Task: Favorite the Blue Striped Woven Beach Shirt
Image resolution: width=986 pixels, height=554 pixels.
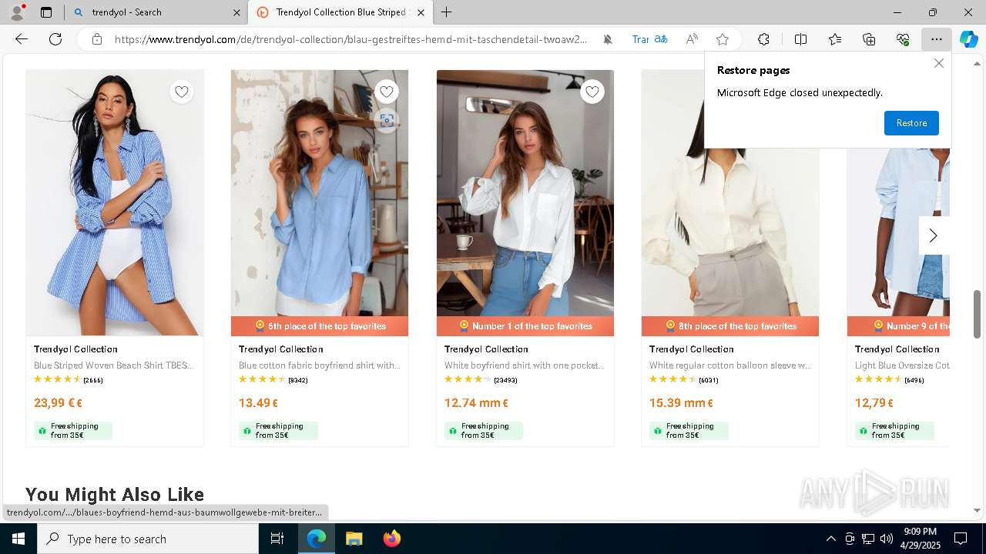Action: coord(181,92)
